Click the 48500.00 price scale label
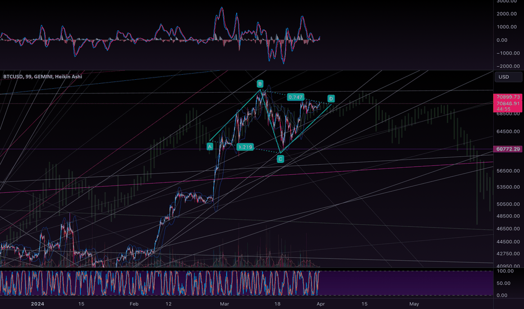Screen dimensions: 524x309 pos(508,216)
